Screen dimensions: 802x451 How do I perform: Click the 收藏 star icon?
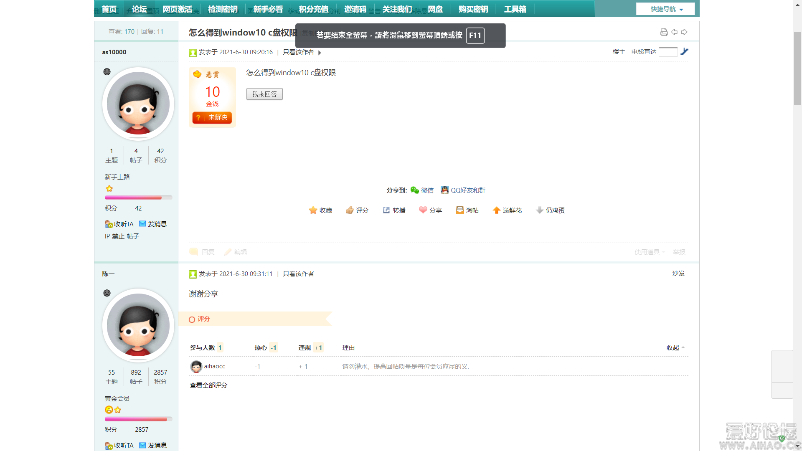click(313, 210)
